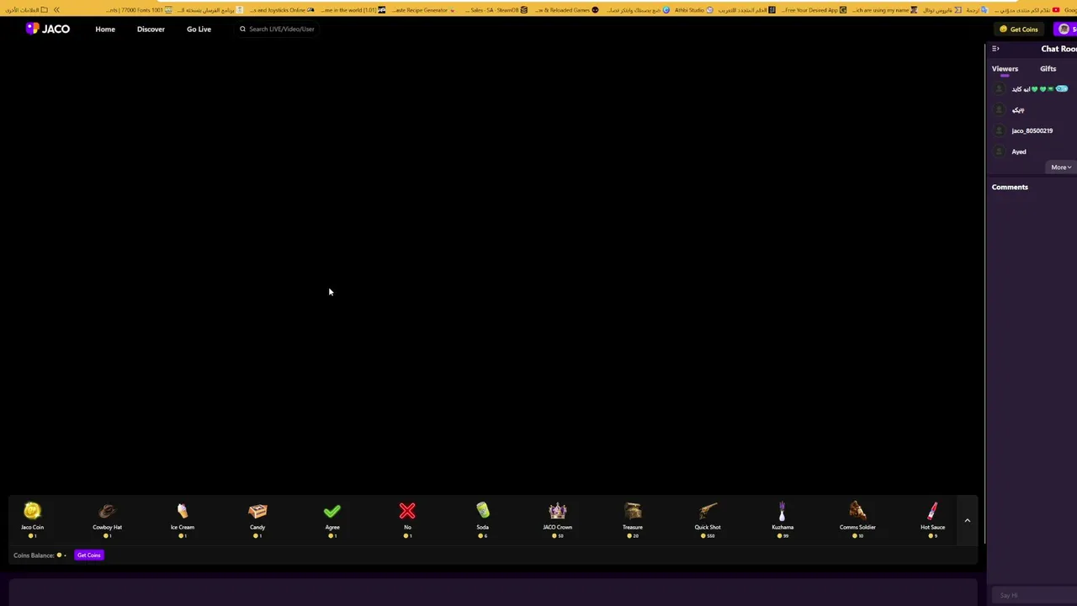Open the Reloaded Games bookmark

tap(567, 9)
